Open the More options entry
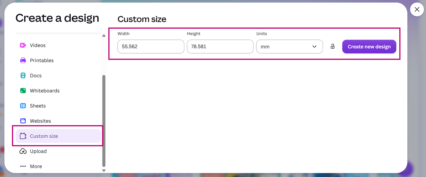426x177 pixels. 58,166
